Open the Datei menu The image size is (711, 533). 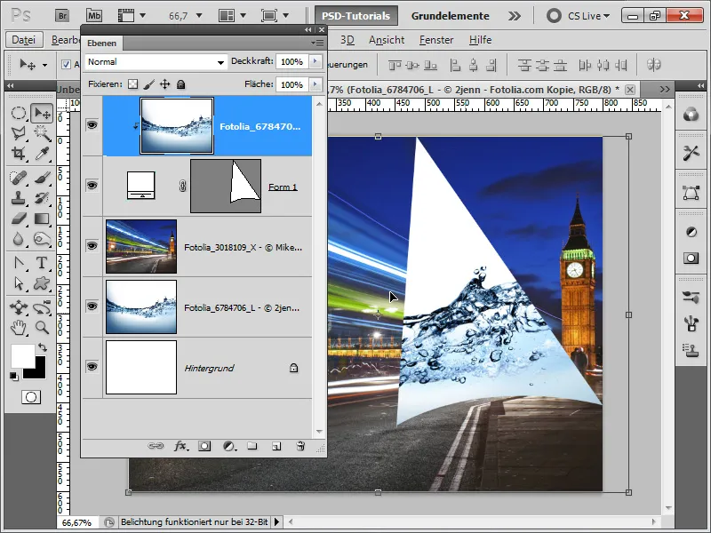click(x=24, y=40)
